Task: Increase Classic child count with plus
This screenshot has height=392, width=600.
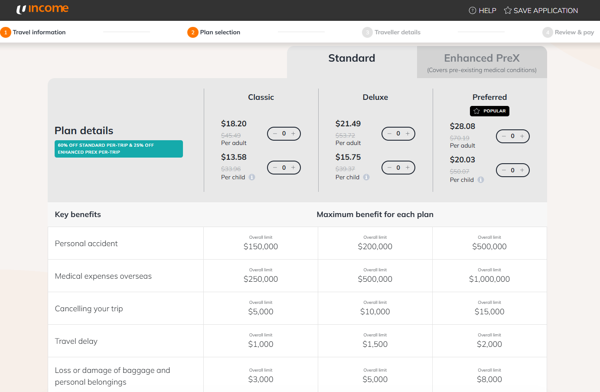Action: tap(293, 168)
